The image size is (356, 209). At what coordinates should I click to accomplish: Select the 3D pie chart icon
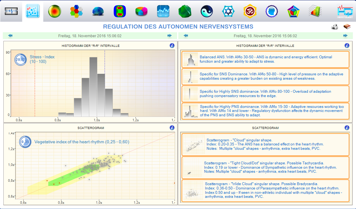pyautogui.click(x=141, y=11)
